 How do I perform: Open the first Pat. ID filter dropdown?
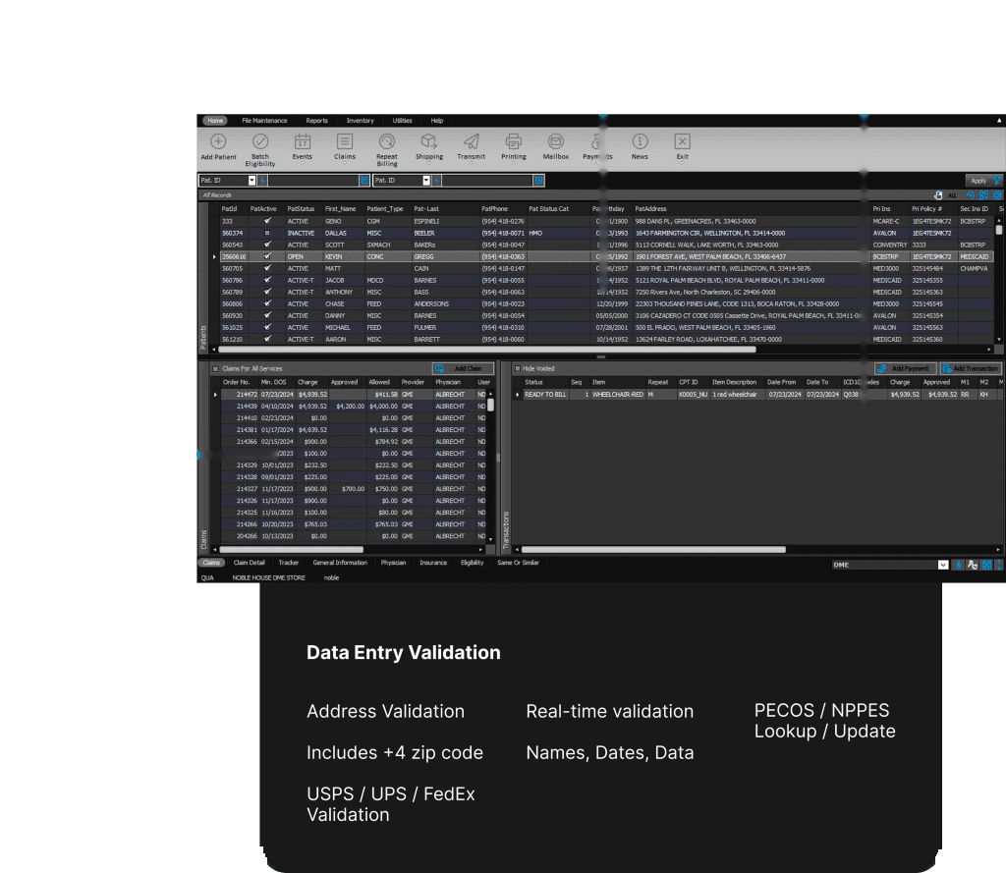252,181
